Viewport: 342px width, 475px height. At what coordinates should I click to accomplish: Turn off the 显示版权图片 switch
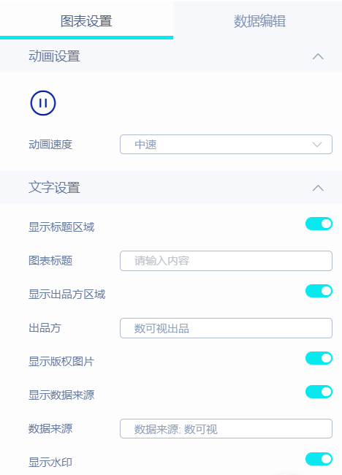tap(319, 358)
